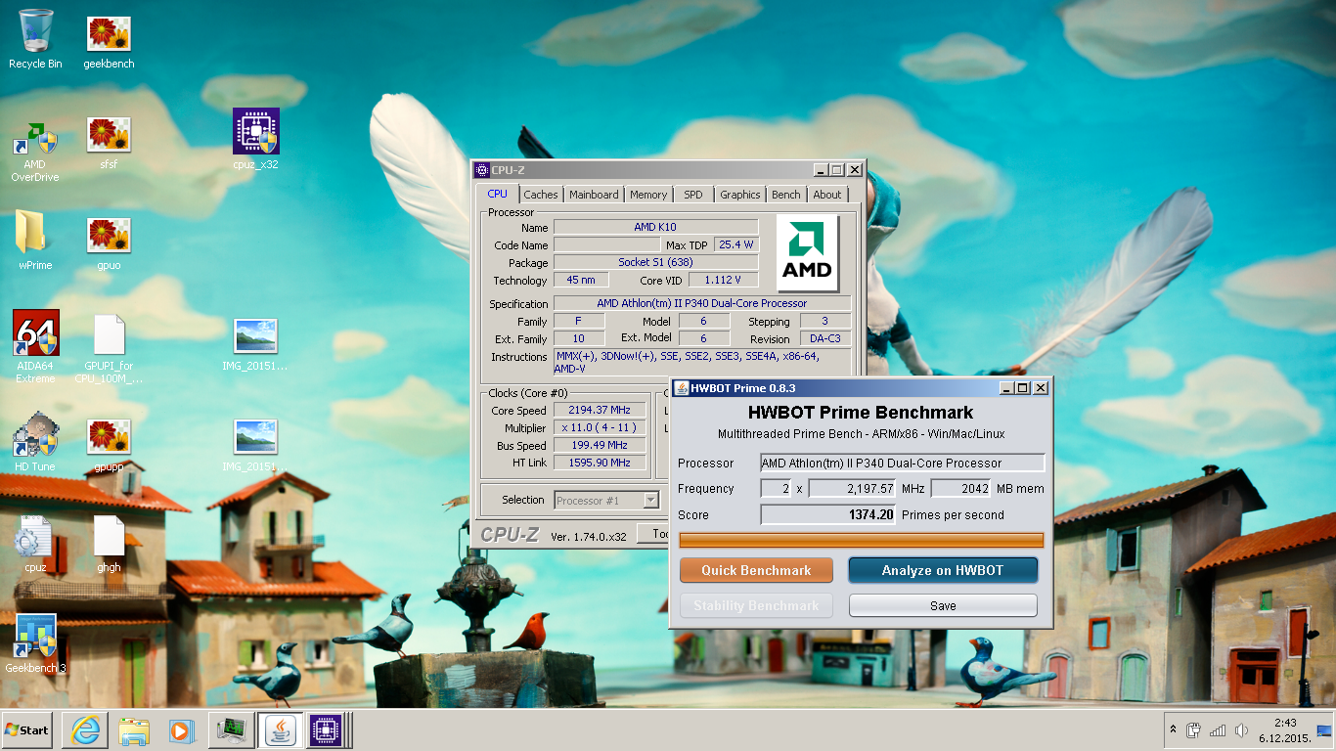Switch to the SPD tab
Image resolution: width=1336 pixels, height=751 pixels.
(693, 195)
